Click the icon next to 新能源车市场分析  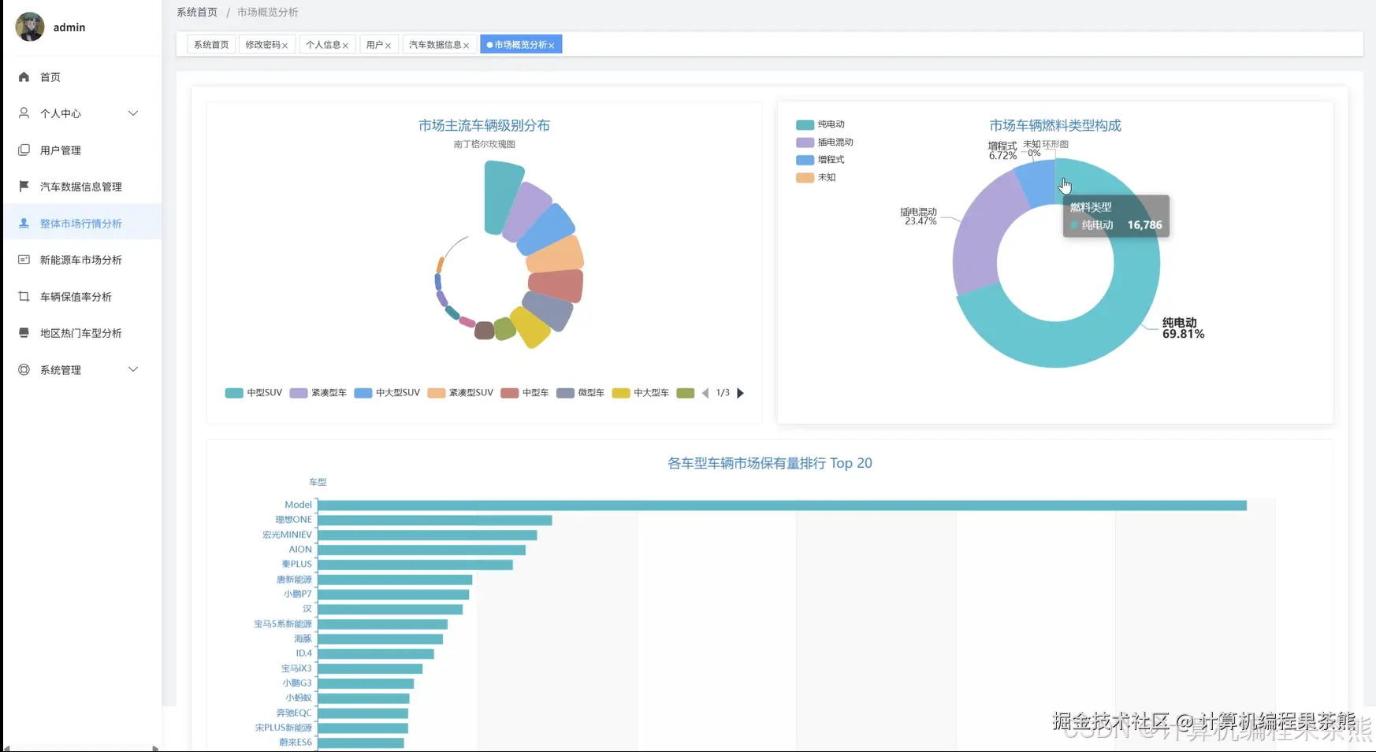(24, 259)
